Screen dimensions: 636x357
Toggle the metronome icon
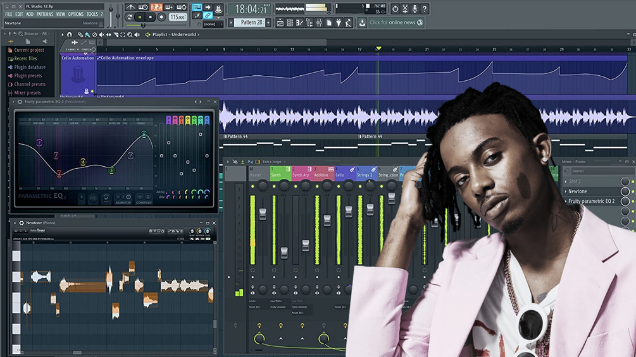(x=130, y=7)
